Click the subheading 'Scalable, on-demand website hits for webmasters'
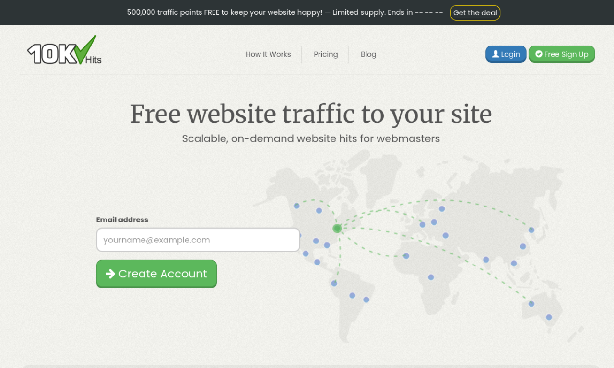 click(x=311, y=139)
